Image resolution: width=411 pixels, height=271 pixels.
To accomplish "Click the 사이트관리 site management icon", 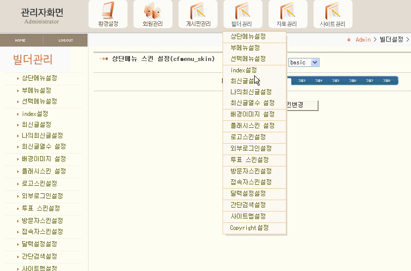I will click(x=332, y=14).
